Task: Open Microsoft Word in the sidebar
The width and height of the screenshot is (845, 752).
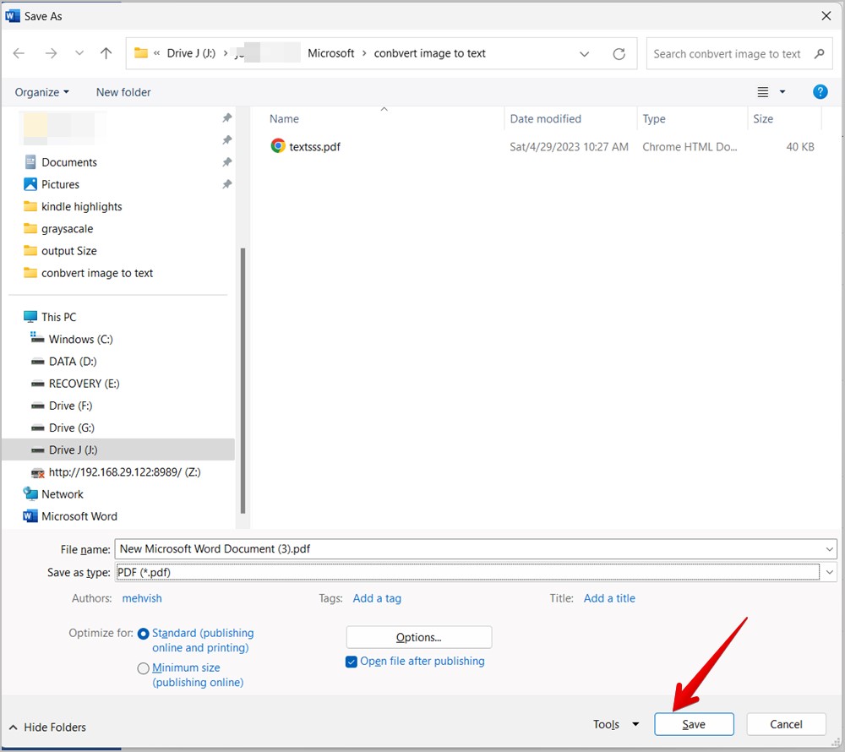Action: click(x=79, y=516)
